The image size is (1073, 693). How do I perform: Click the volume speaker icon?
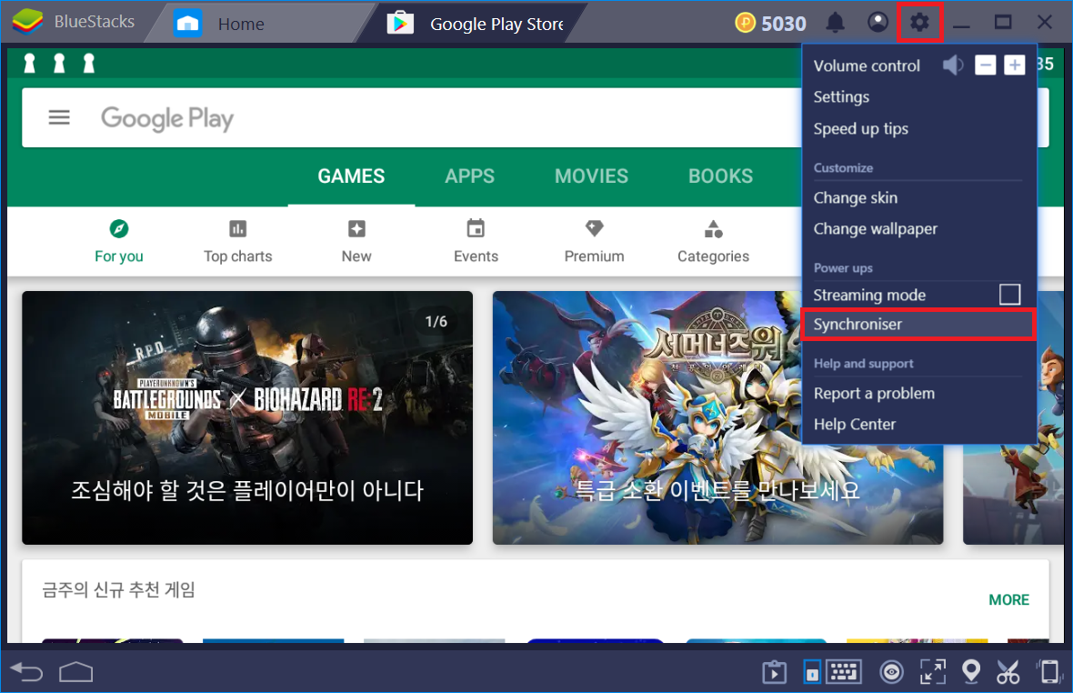(x=953, y=65)
